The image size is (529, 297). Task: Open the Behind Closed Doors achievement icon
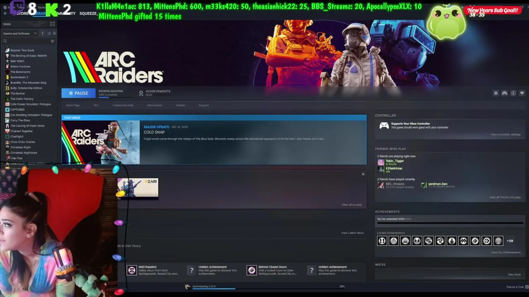[x=252, y=270]
